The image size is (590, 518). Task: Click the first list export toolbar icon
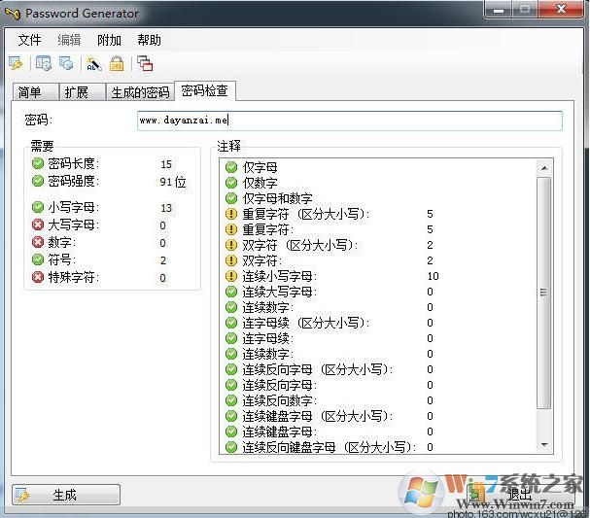click(x=43, y=64)
